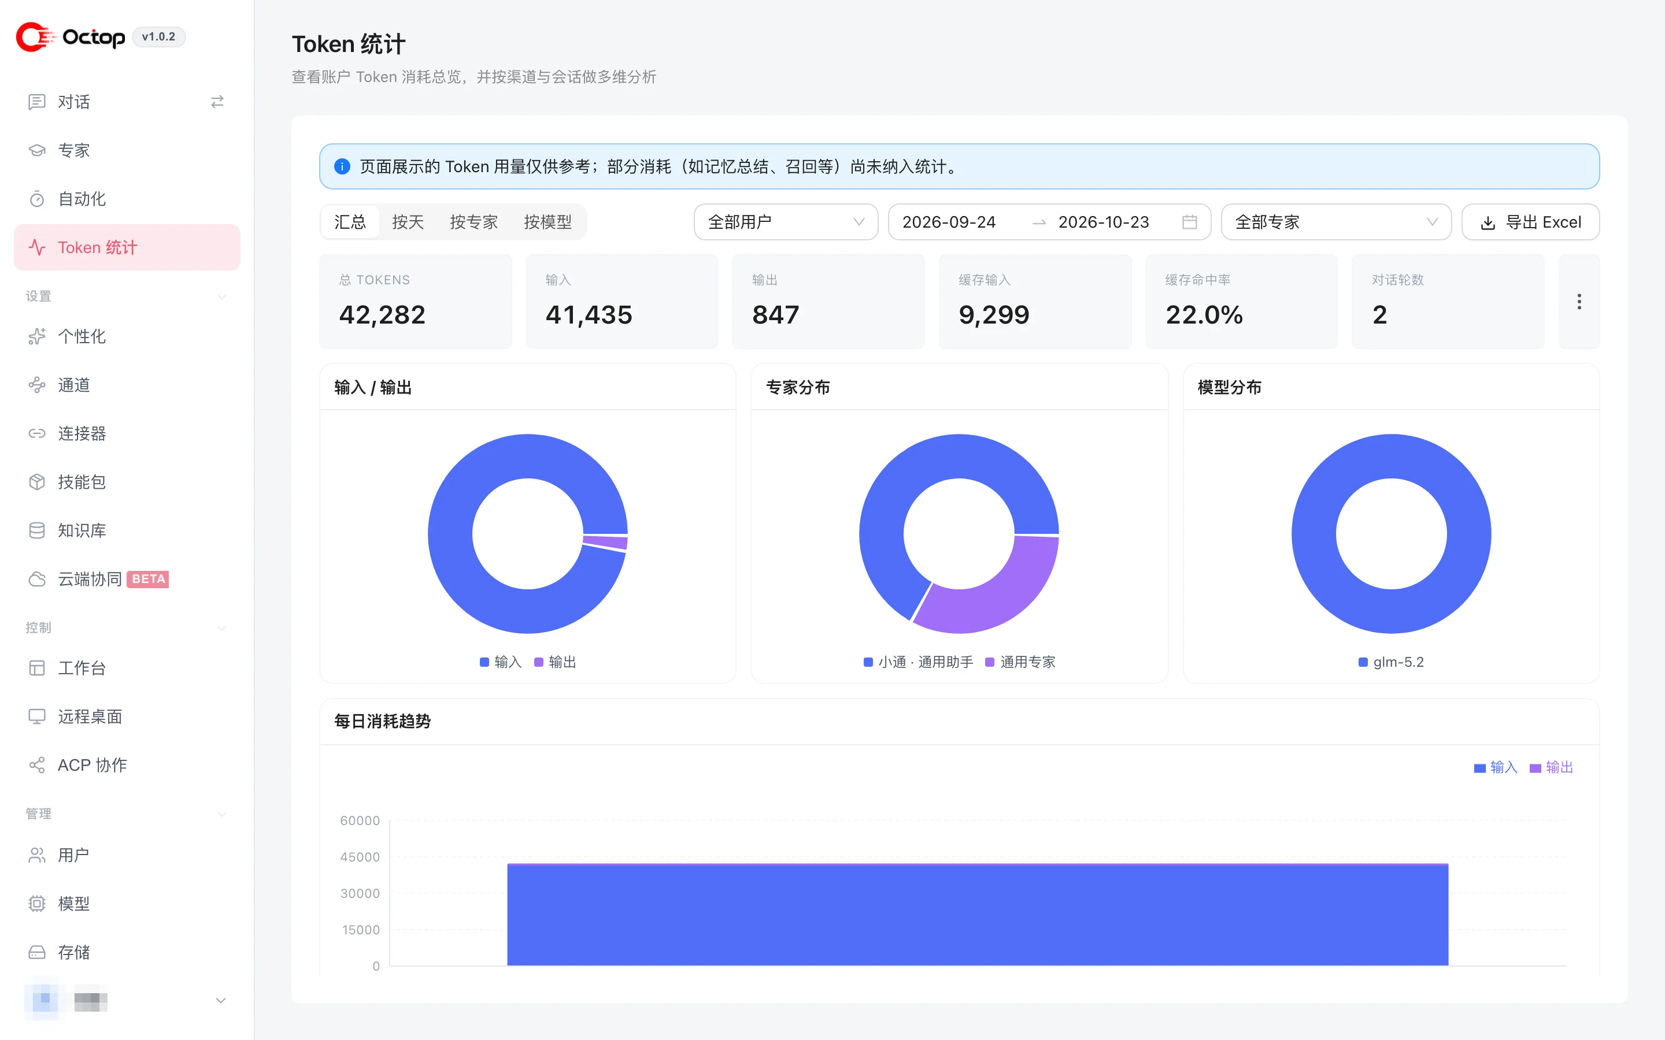
Task: Click the Octop logo
Action: click(70, 36)
